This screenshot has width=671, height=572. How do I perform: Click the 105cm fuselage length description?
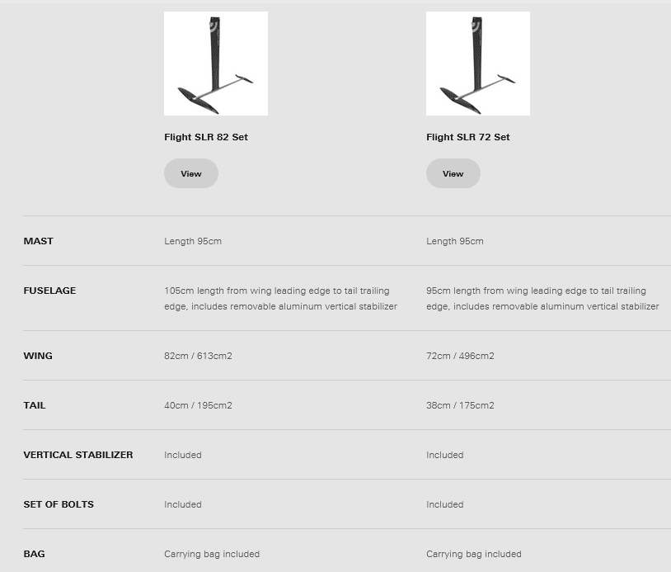[280, 298]
